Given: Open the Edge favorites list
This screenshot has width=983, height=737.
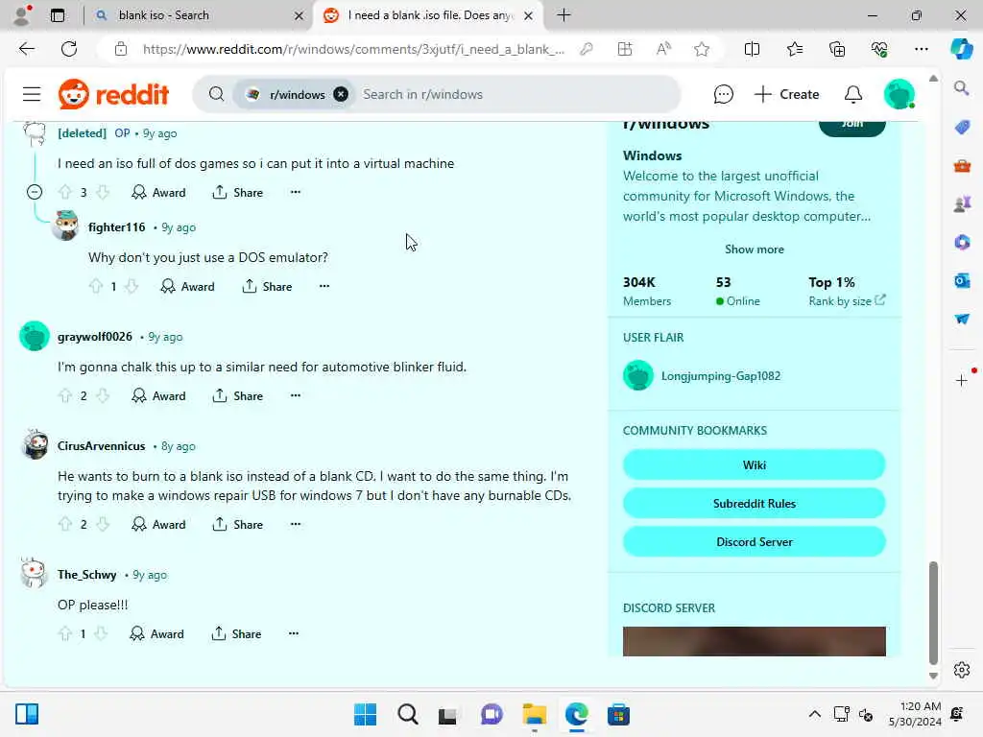Looking at the screenshot, I should pyautogui.click(x=794, y=49).
